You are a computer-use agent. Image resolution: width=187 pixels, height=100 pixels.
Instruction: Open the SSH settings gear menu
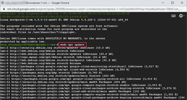(x=182, y=16)
